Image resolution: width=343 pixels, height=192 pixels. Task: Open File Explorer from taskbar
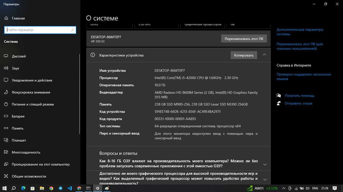point(42,188)
